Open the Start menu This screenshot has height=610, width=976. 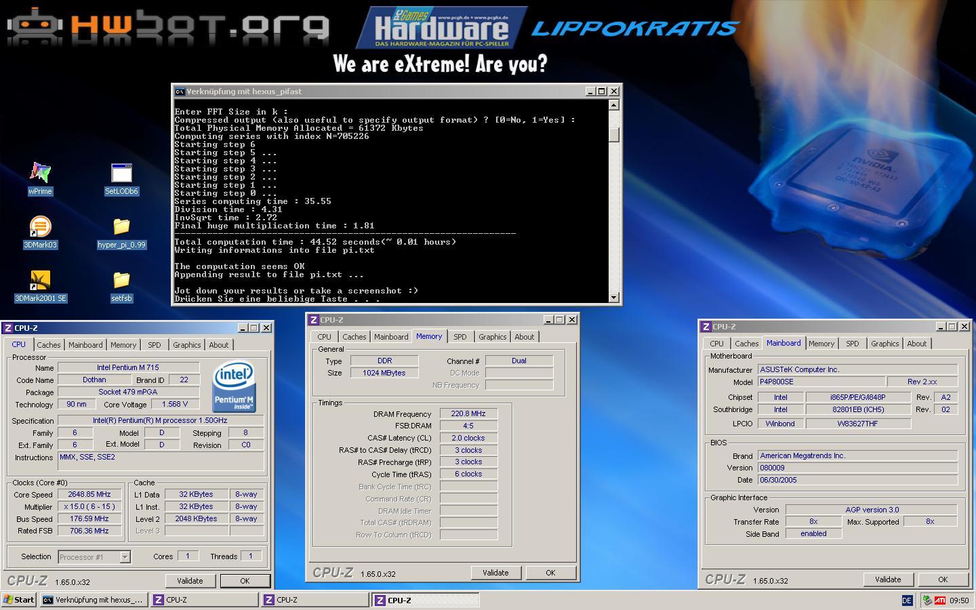tap(18, 600)
